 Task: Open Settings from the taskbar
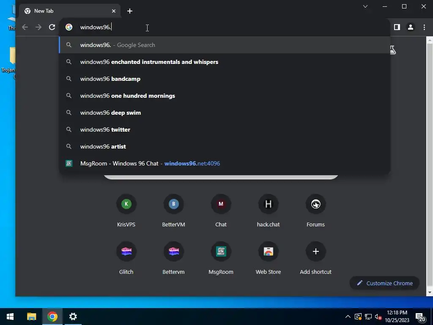point(73,317)
